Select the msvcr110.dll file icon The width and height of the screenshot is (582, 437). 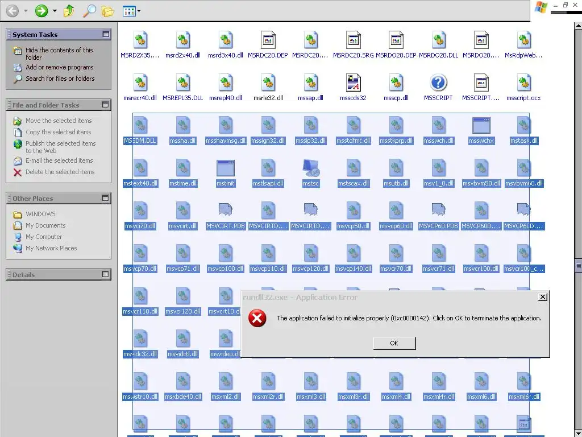click(x=140, y=296)
